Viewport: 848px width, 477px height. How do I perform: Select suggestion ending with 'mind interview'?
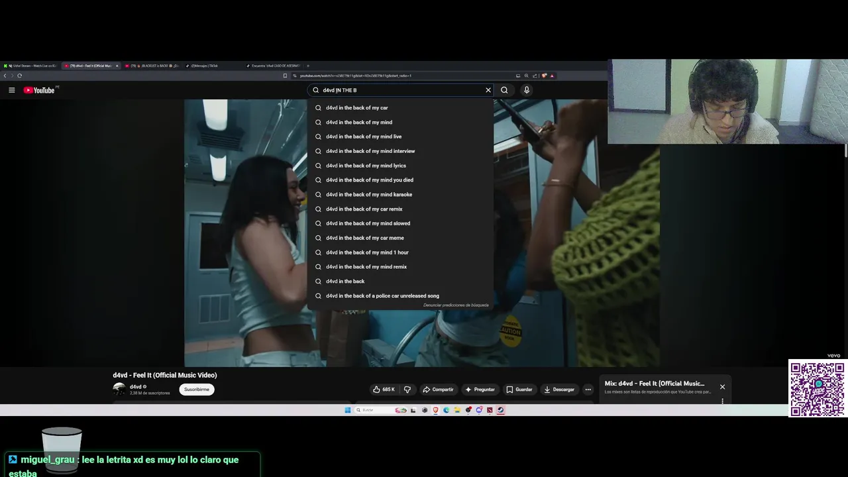click(x=401, y=151)
